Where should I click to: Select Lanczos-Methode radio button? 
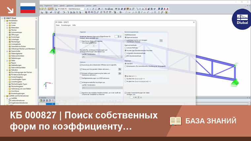point(126,48)
